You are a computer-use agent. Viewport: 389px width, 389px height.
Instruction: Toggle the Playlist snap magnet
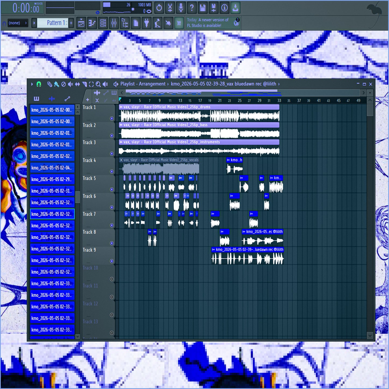[39, 84]
